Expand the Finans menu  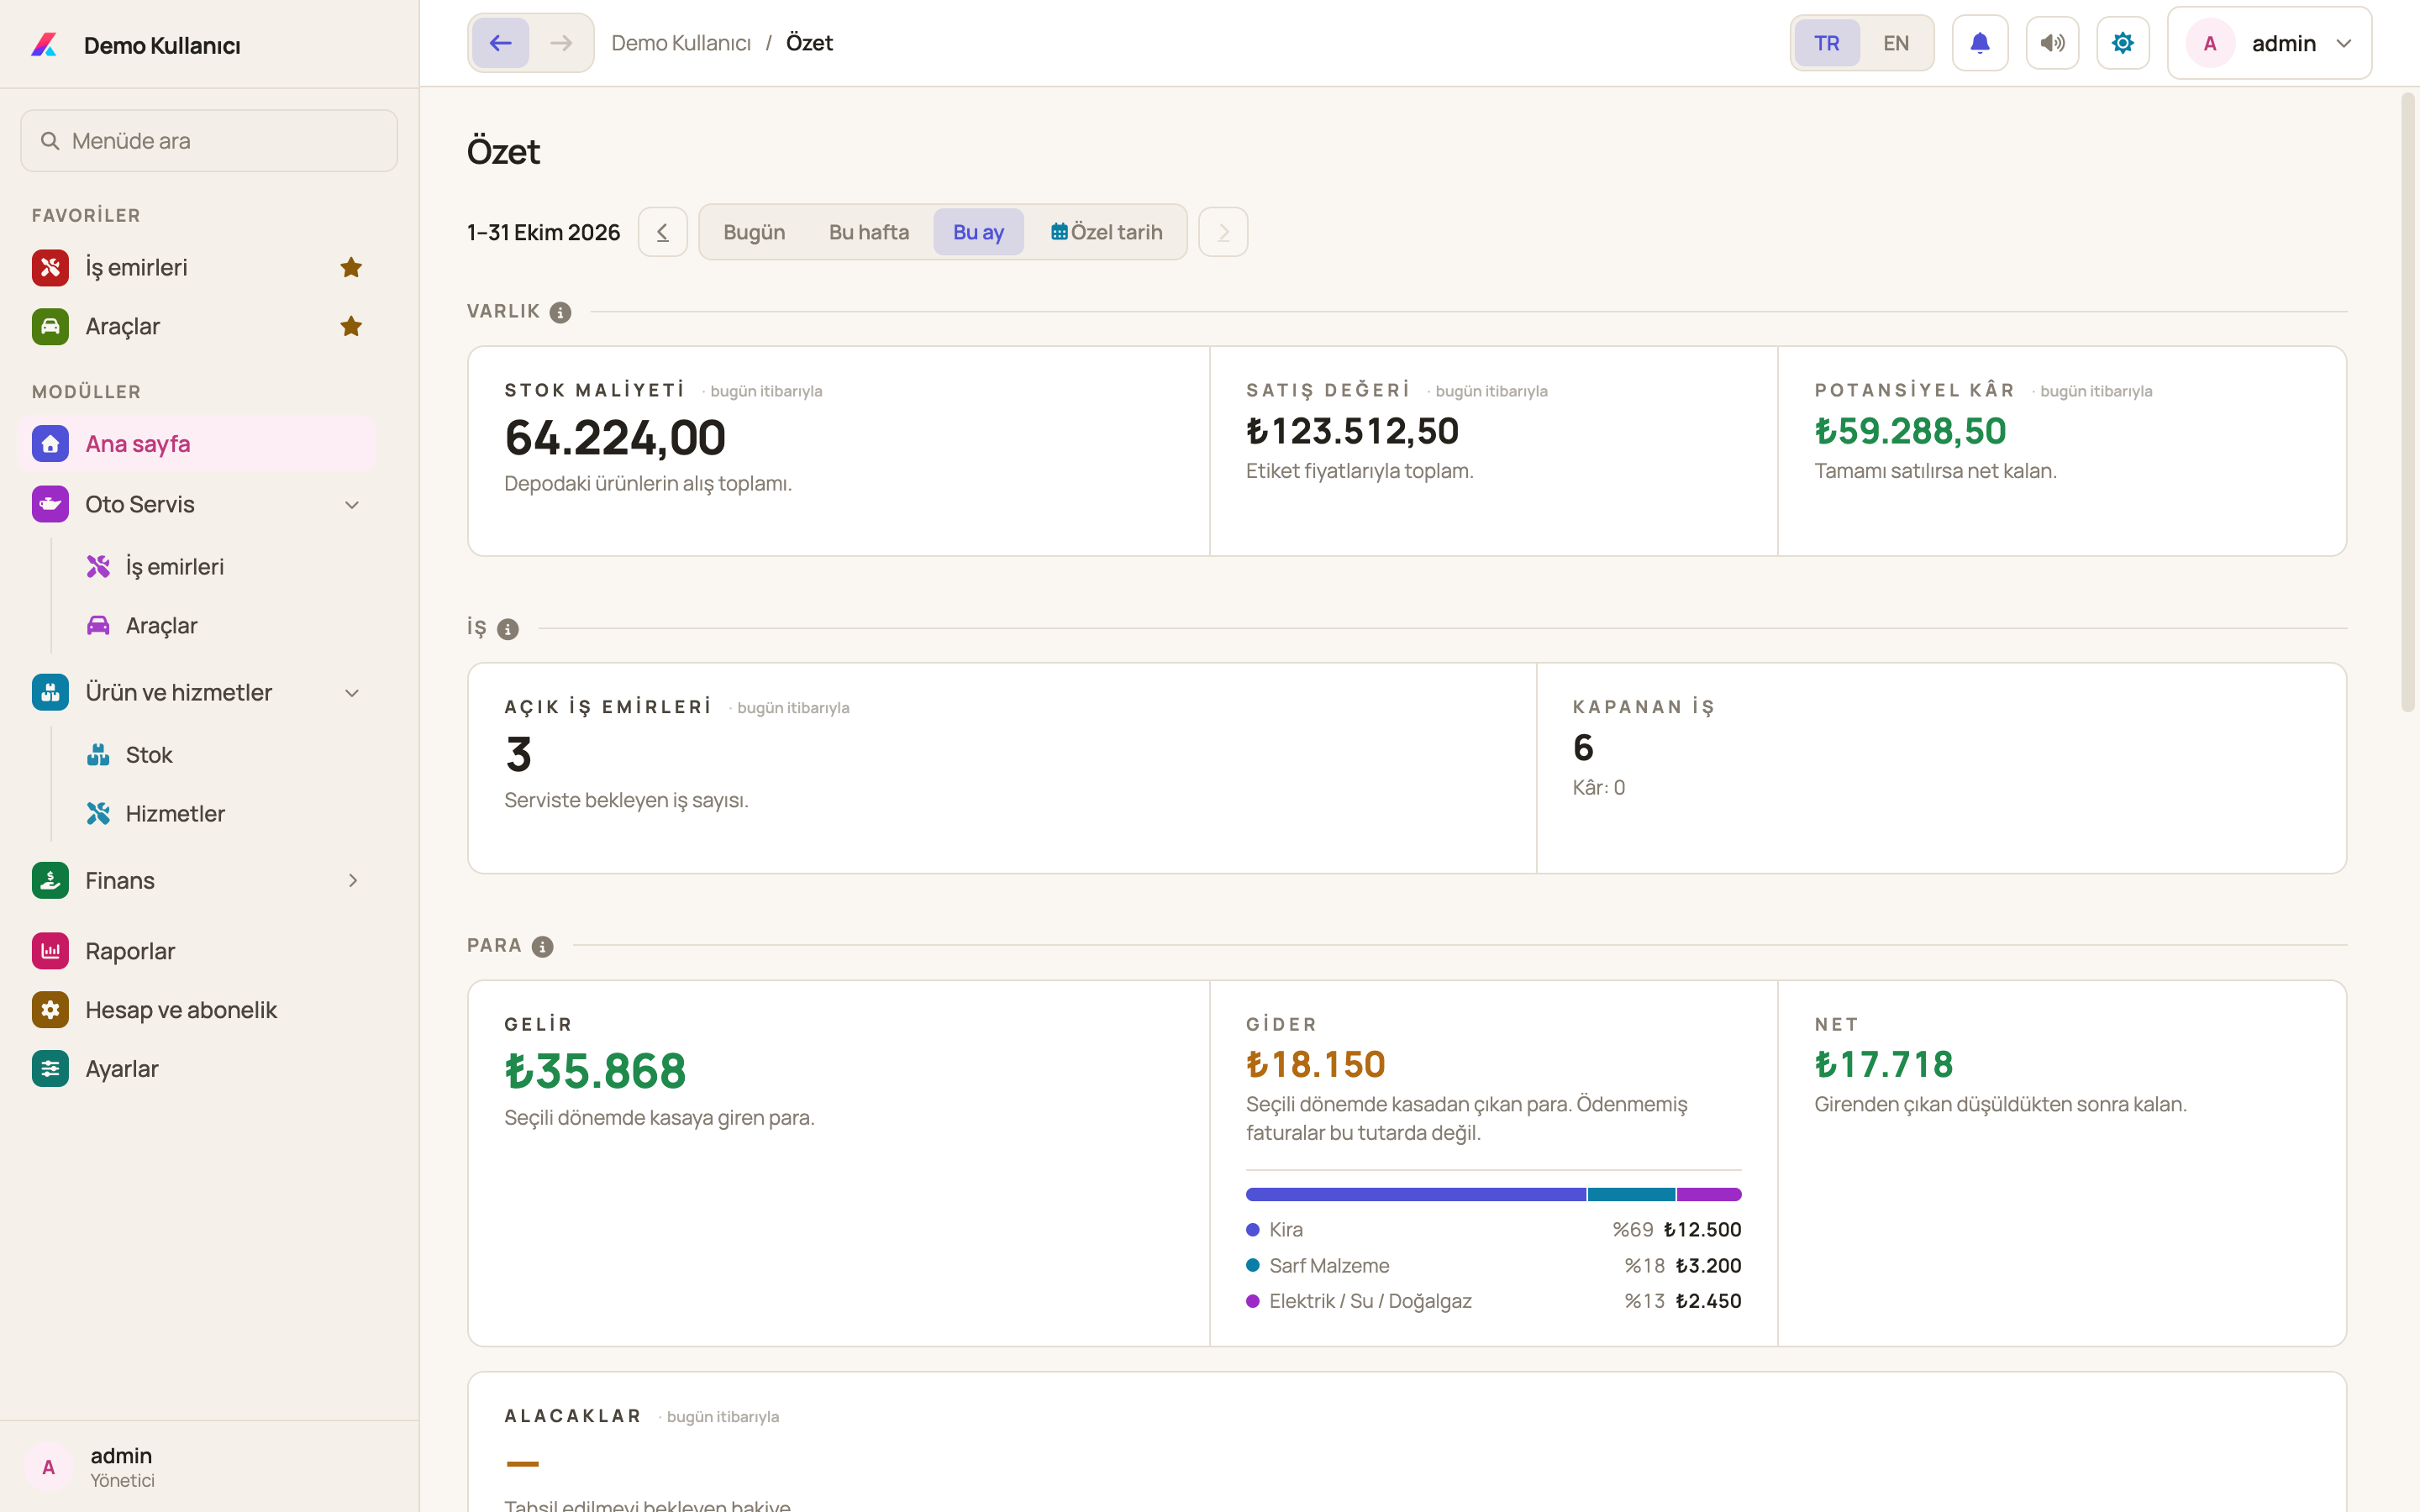352,881
